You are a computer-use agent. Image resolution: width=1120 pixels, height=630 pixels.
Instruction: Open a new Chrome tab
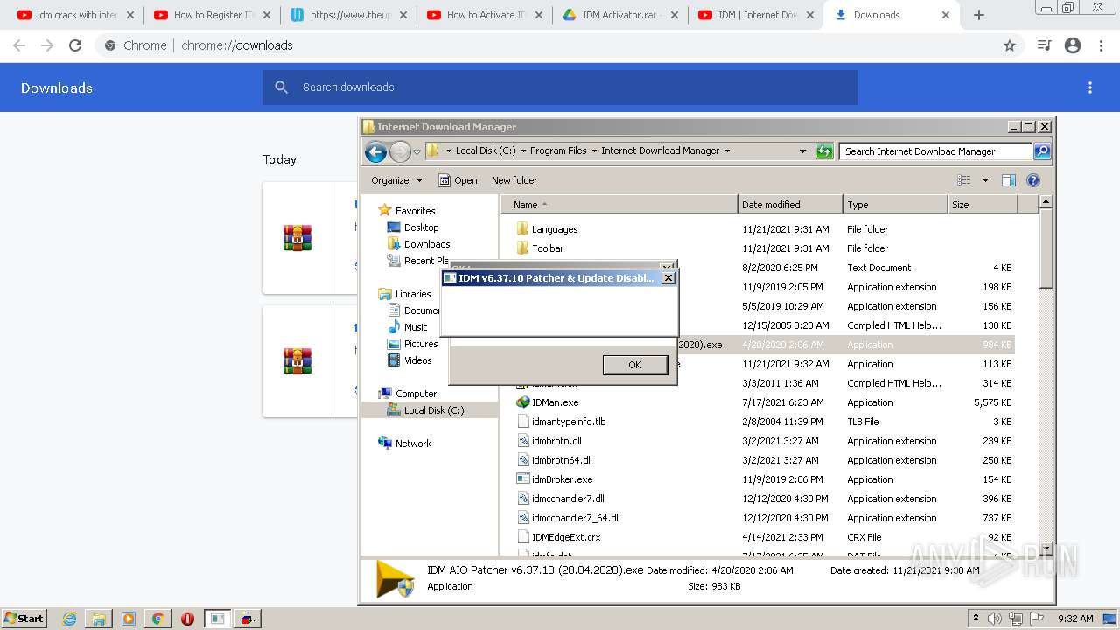979,15
